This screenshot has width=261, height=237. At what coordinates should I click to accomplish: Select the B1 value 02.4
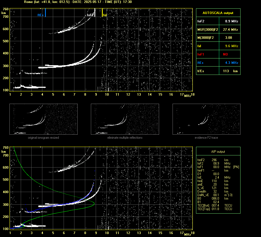(x=216, y=202)
